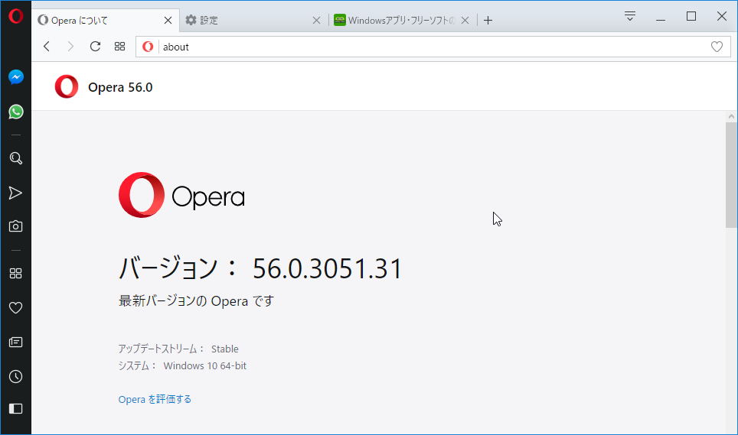
Task: Open WhatsApp in the sidebar
Action: (x=15, y=112)
